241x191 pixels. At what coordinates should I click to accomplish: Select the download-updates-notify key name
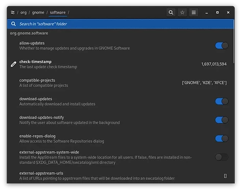(41, 118)
